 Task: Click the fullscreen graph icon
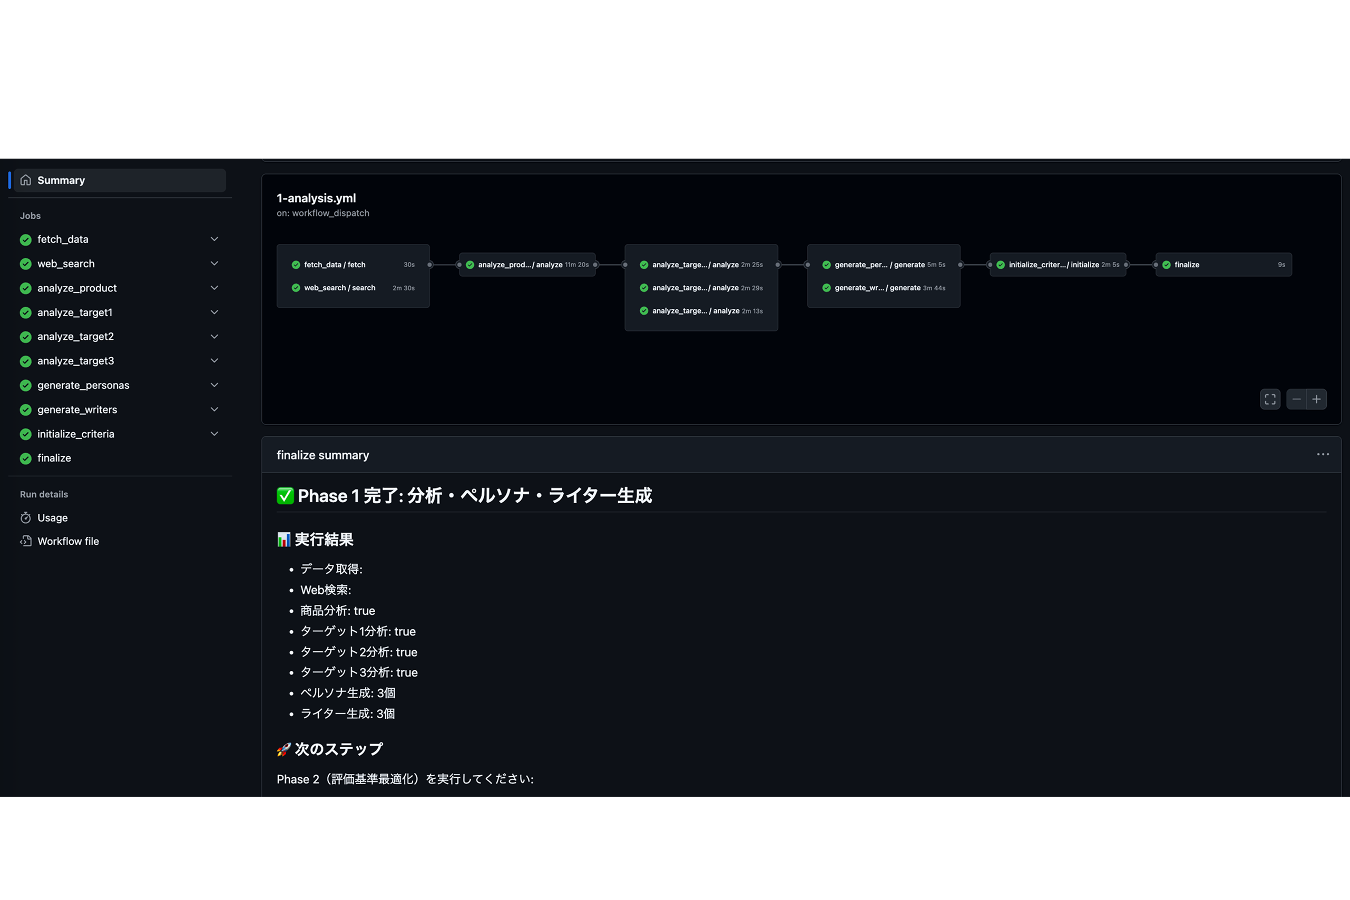pyautogui.click(x=1270, y=399)
